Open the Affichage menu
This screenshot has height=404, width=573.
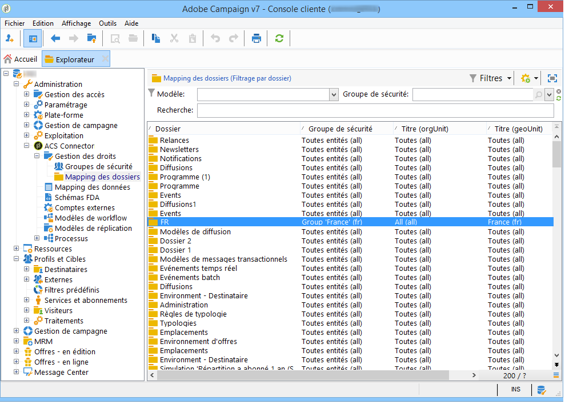76,23
